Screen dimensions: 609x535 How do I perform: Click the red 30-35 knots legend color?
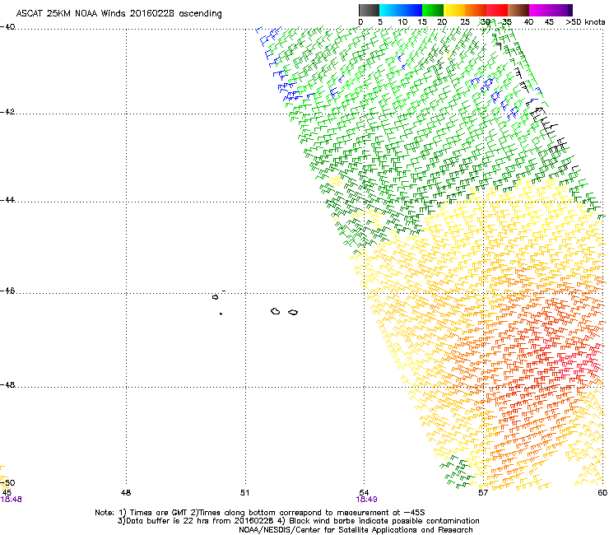pyautogui.click(x=497, y=10)
